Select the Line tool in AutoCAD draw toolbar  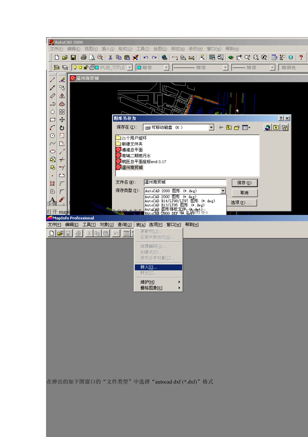53,80
